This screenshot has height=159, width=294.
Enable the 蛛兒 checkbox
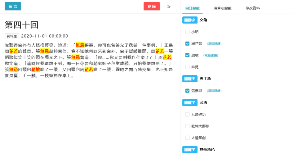187,67
